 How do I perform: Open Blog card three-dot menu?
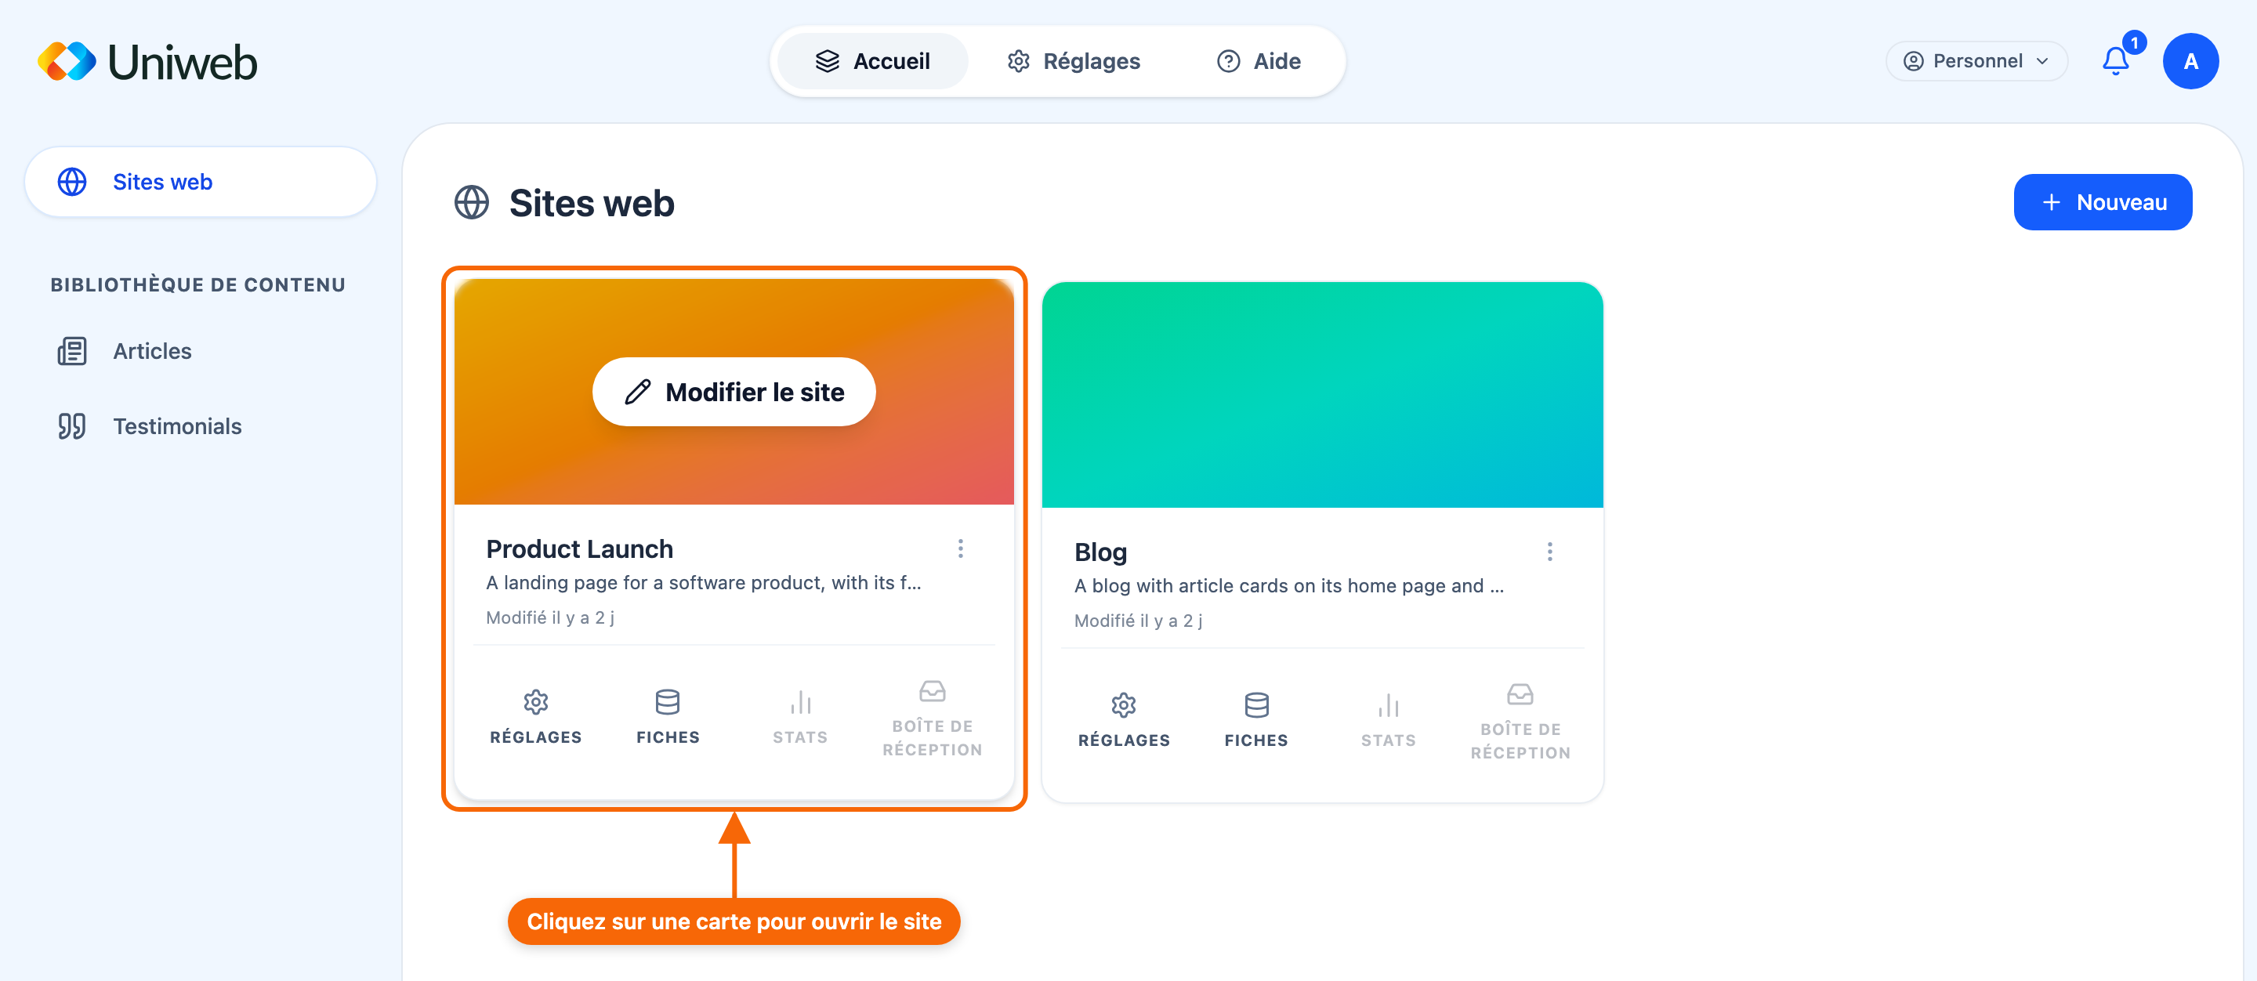click(1549, 552)
